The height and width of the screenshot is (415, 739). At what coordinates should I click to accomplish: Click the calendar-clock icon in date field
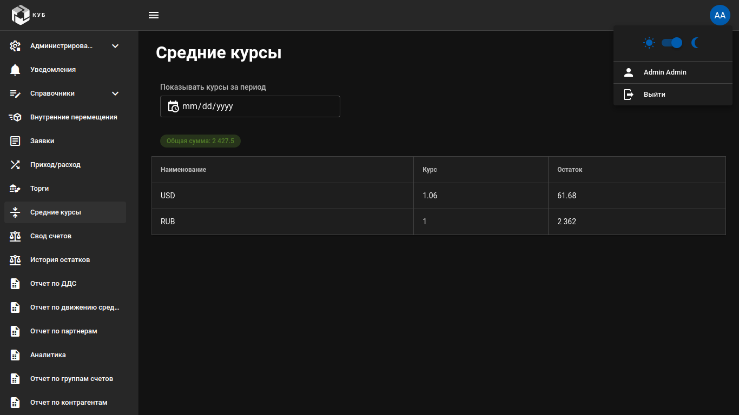click(x=173, y=106)
